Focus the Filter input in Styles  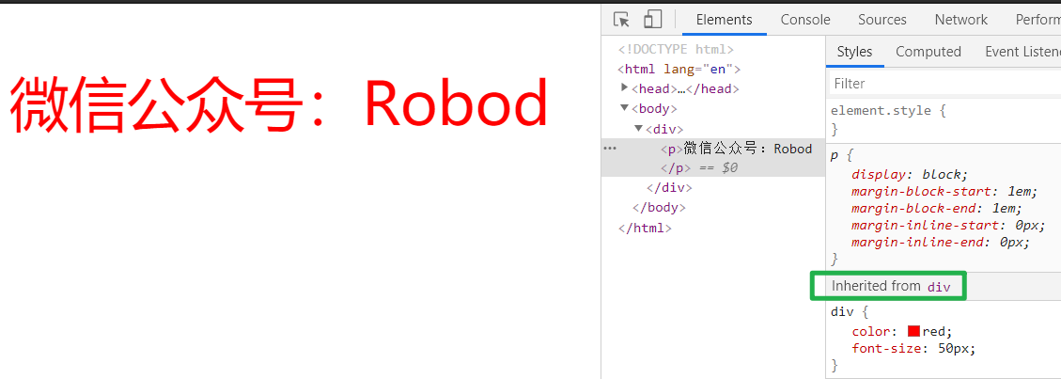(944, 84)
